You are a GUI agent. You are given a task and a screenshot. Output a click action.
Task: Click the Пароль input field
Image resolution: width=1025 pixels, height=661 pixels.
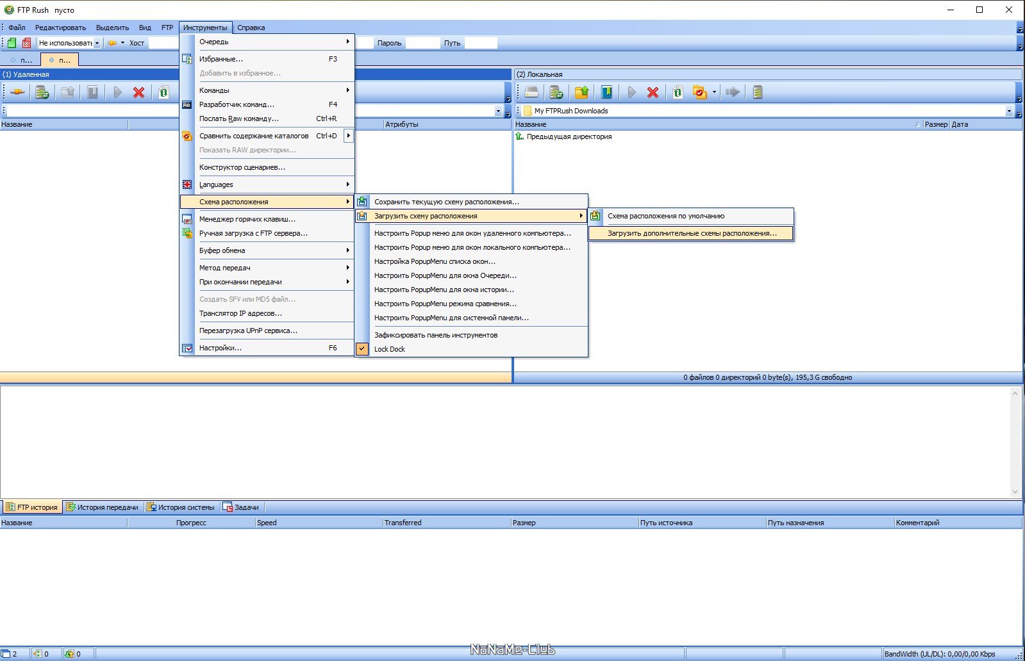[422, 43]
